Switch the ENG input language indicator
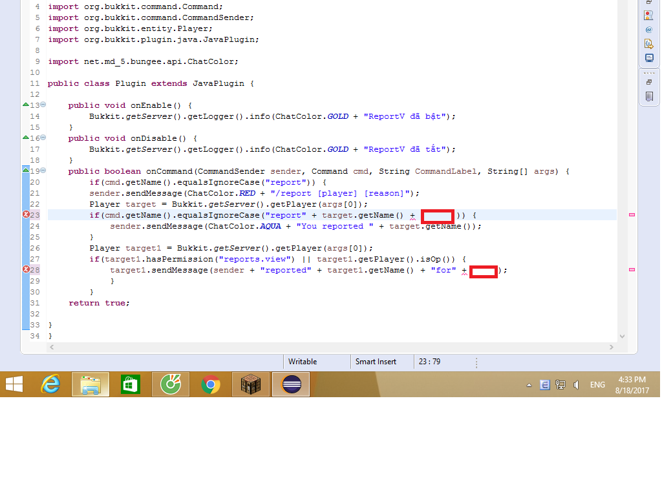This screenshot has height=496, width=662. (x=597, y=385)
